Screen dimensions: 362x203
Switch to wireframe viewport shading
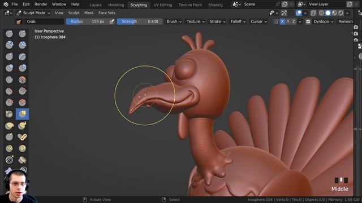pos(321,13)
